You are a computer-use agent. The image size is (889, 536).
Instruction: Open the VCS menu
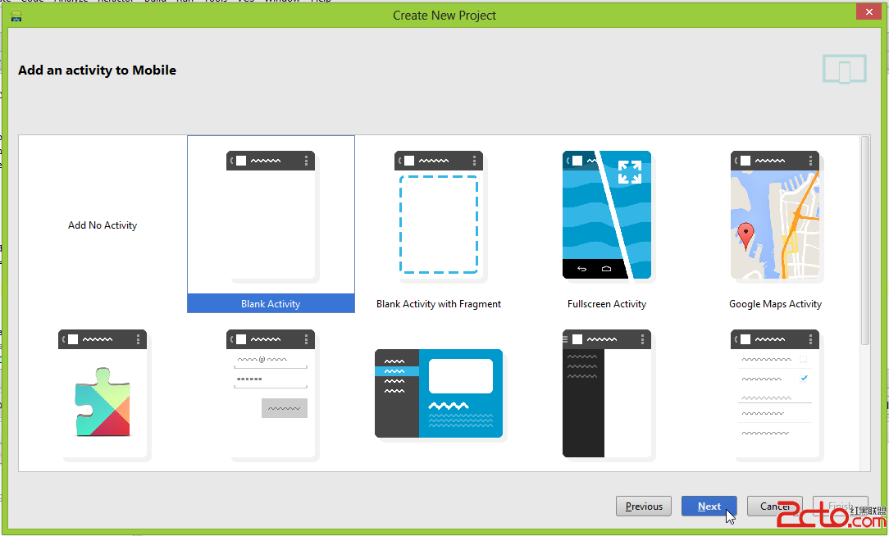tap(245, 2)
